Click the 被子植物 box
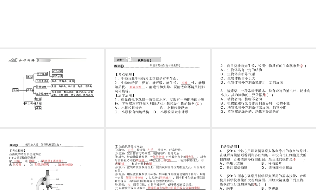 click(58, 71)
